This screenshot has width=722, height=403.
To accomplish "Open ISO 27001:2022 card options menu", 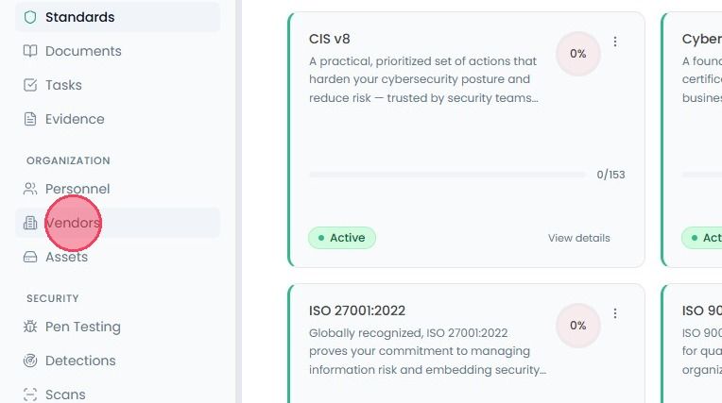I will coord(615,313).
